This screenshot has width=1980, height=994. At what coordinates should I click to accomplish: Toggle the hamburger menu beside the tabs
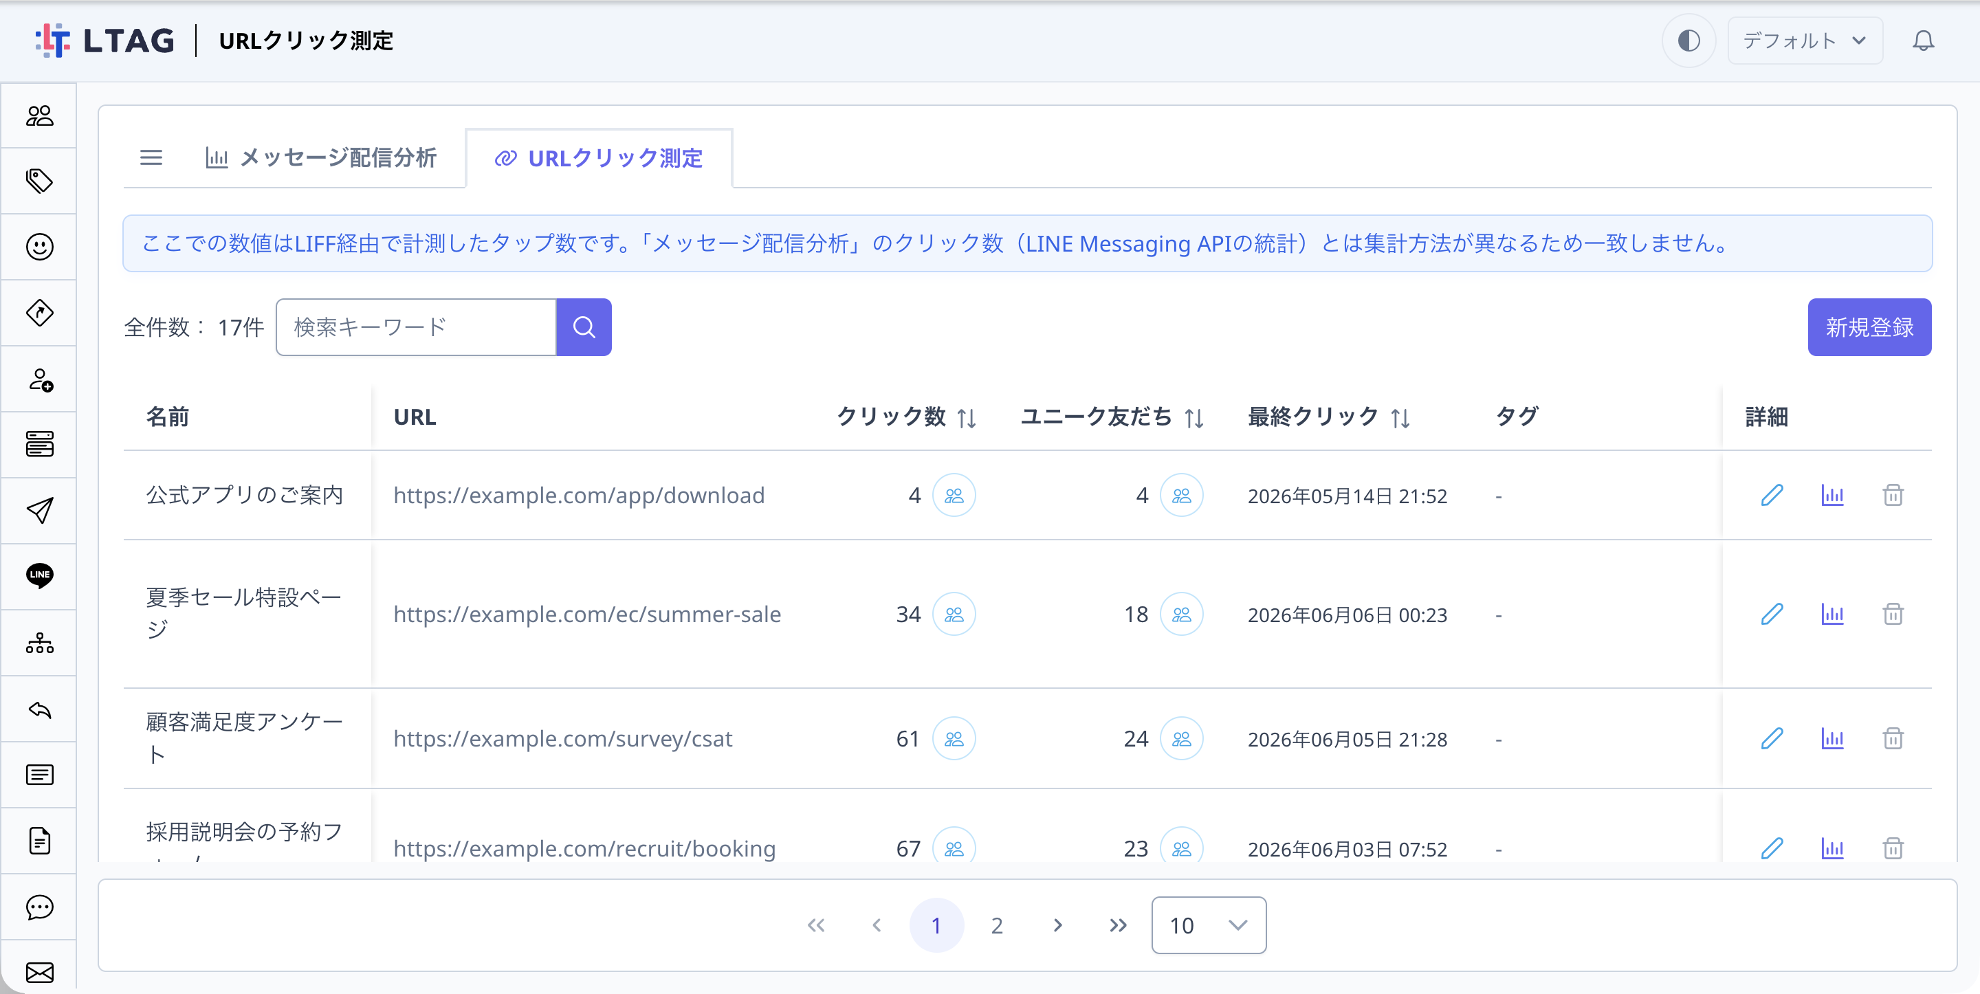click(151, 157)
